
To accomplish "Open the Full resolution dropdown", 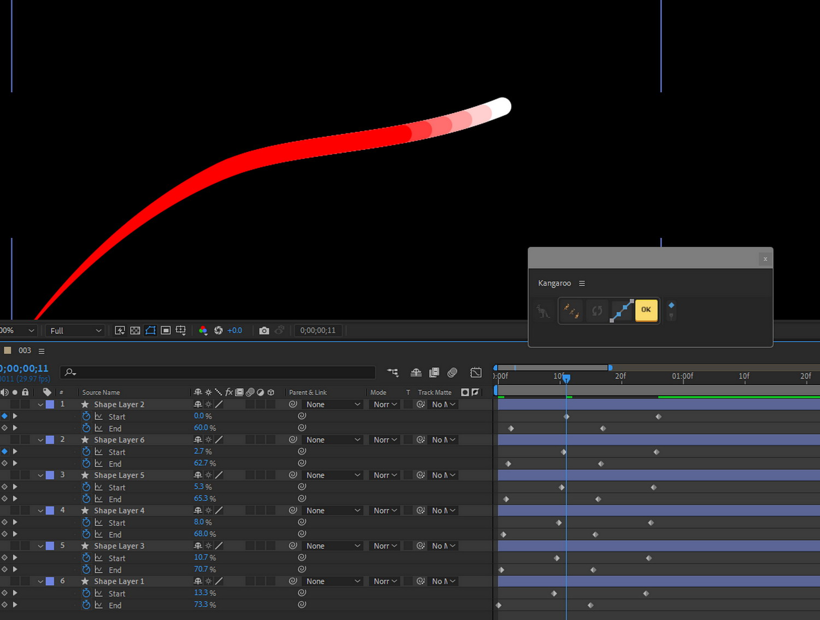I will point(75,331).
